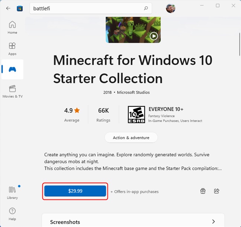Maximize the Store window
The image size is (241, 227).
tap(218, 6)
